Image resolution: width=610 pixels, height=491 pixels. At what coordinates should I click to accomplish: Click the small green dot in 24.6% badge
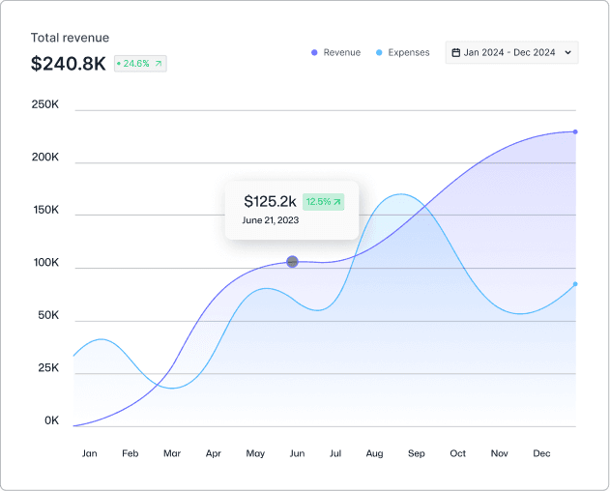point(119,64)
